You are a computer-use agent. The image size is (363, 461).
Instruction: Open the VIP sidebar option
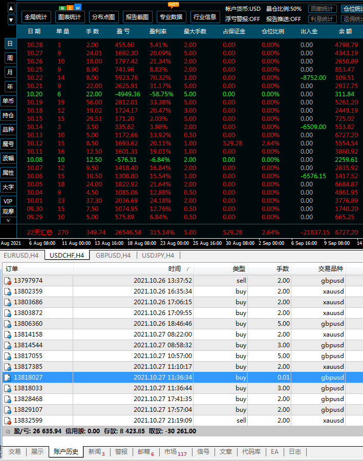coord(8,201)
